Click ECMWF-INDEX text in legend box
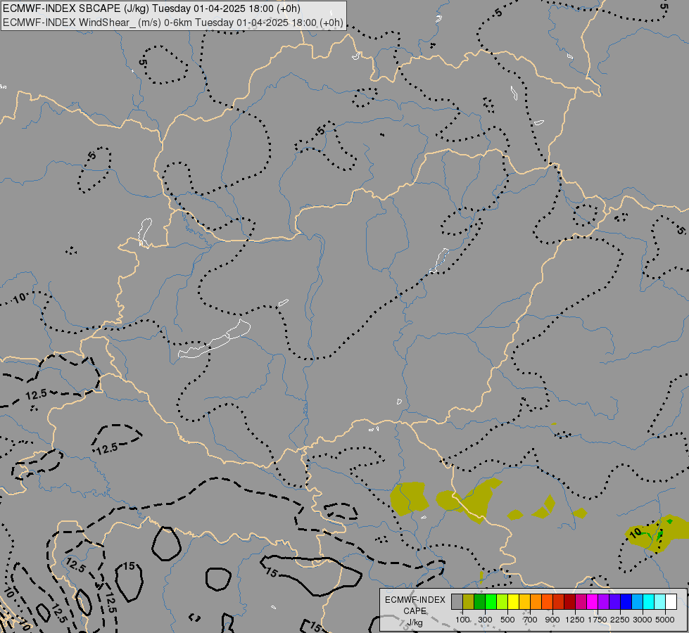 (x=415, y=600)
